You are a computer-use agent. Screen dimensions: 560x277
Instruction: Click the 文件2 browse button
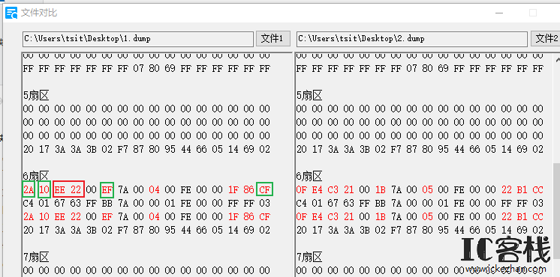coord(545,38)
